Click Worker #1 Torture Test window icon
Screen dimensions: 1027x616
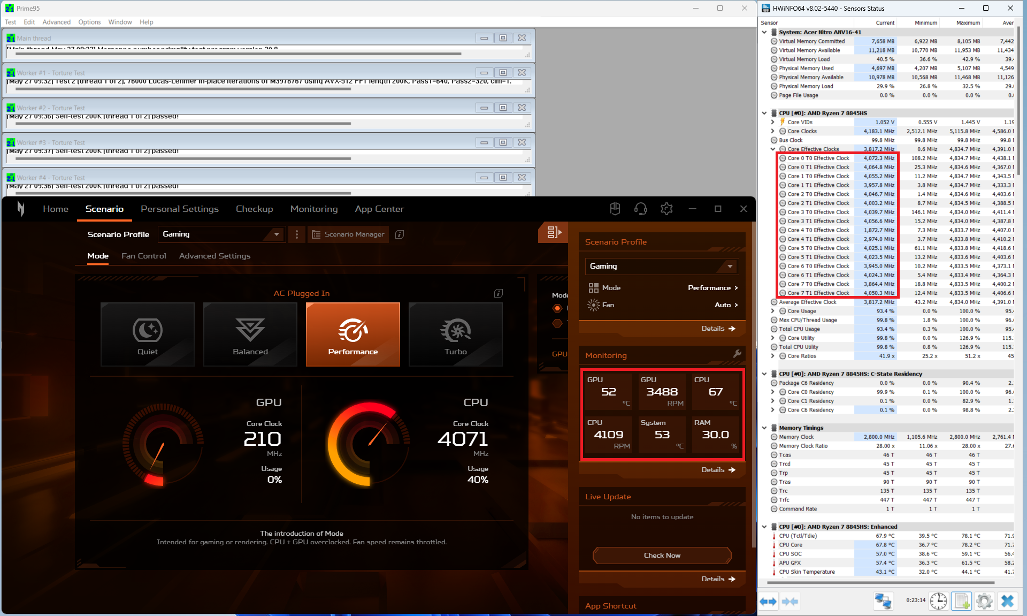click(x=11, y=73)
